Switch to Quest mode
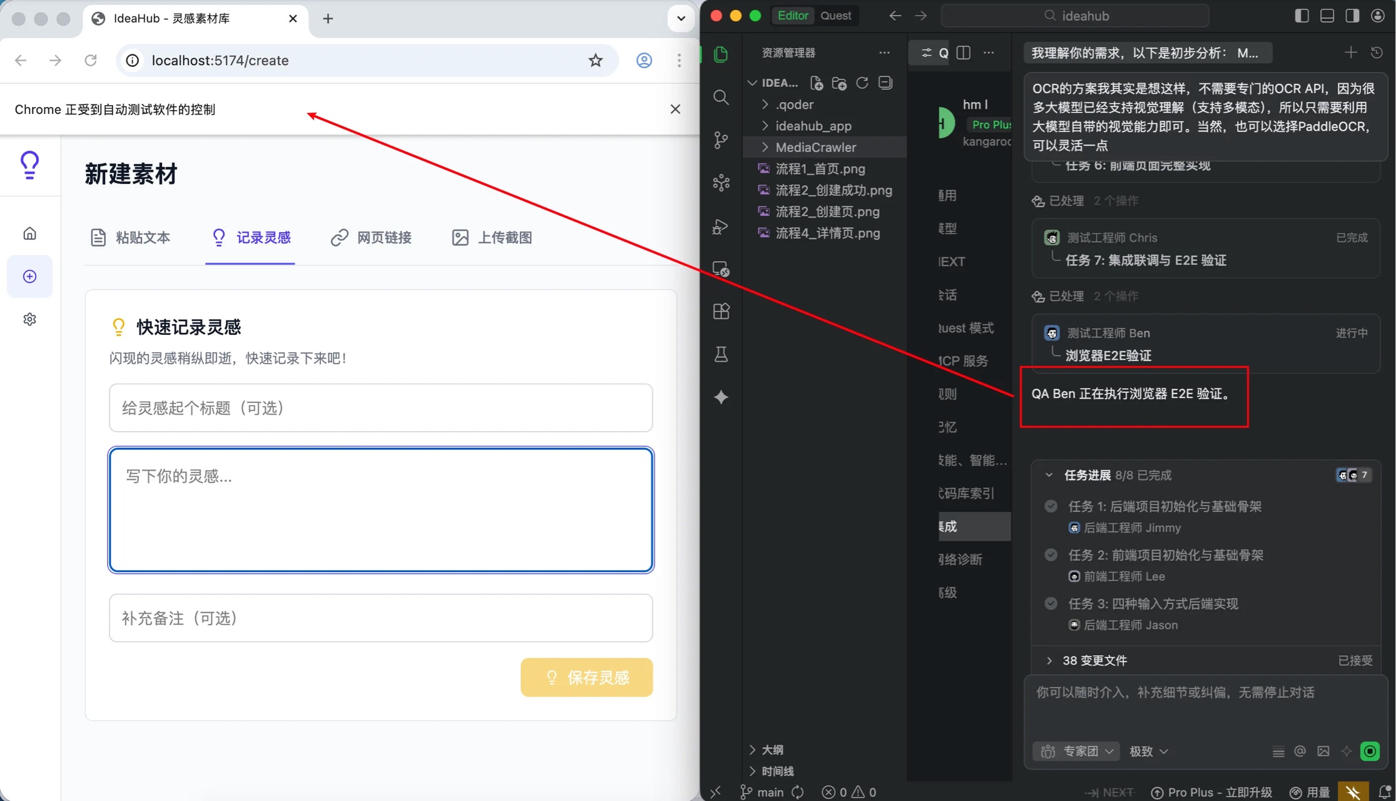The image size is (1396, 801). coord(835,16)
